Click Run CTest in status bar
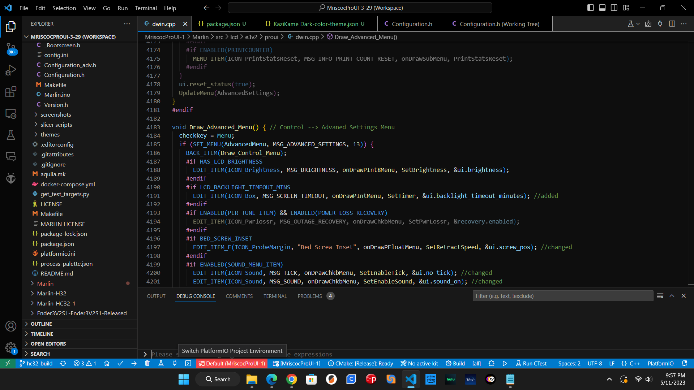 pyautogui.click(x=531, y=363)
